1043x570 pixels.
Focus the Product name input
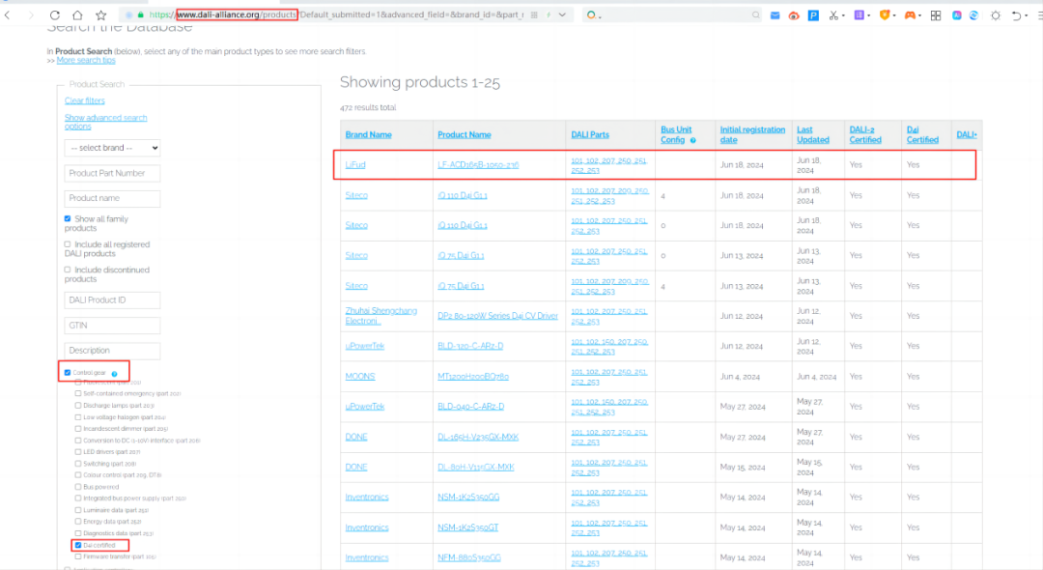[112, 198]
